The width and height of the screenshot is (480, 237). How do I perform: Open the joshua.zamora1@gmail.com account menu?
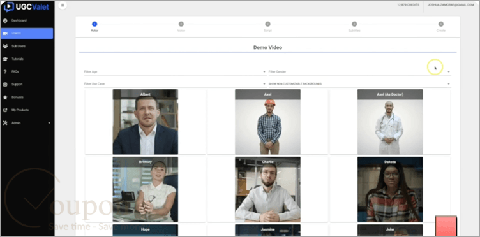pyautogui.click(x=451, y=5)
